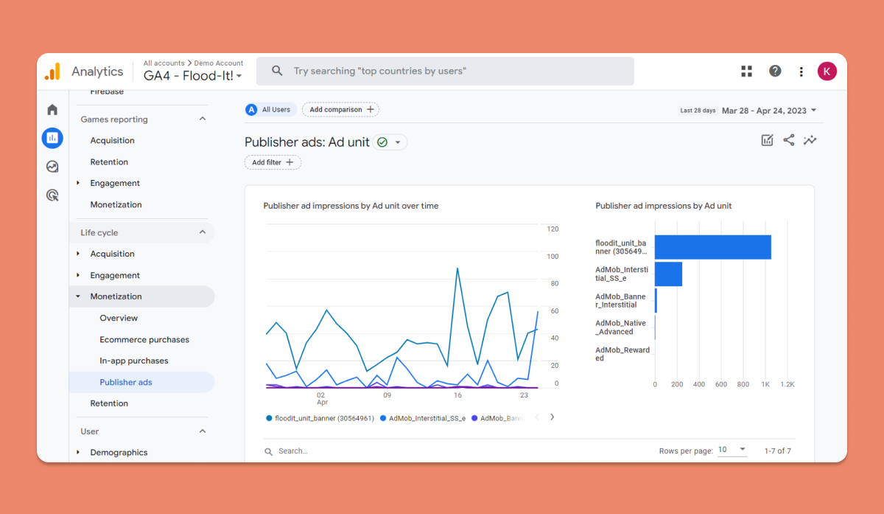Collapse the Monetization tree item
Screen dimensions: 884x514
(x=78, y=296)
